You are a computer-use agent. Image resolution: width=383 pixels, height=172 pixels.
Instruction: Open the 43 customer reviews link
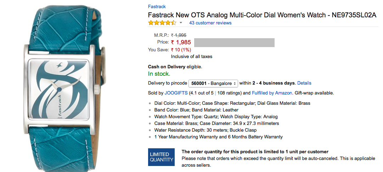(210, 23)
